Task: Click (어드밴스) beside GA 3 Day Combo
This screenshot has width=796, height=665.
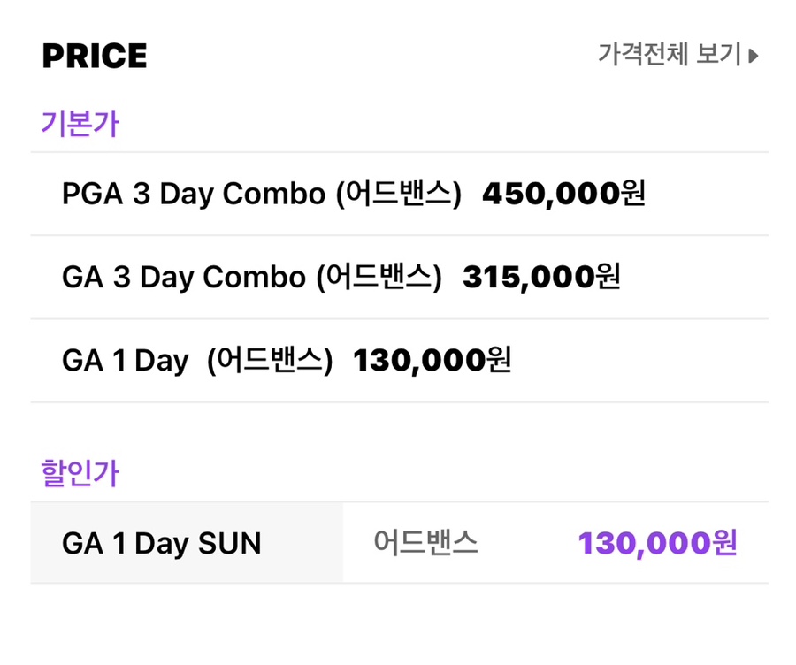Action: [x=379, y=277]
